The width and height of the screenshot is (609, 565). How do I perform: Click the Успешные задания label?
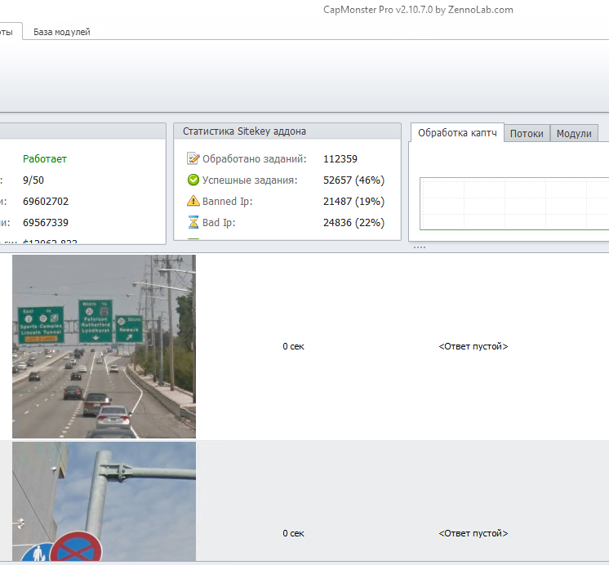click(x=250, y=180)
